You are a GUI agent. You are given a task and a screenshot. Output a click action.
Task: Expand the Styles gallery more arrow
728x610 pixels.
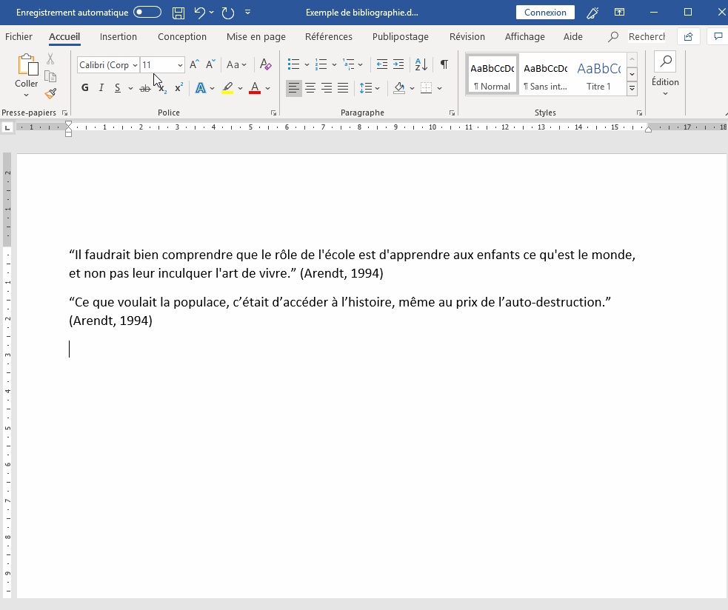(x=632, y=88)
